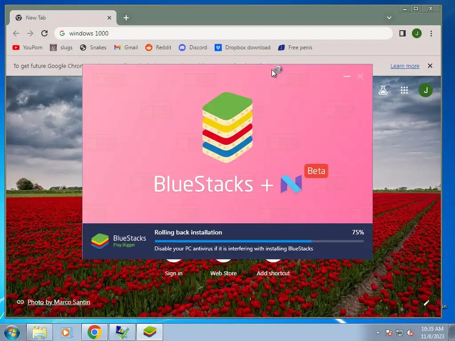Switch to BlueStacks in the taskbar
This screenshot has height=341, width=455.
[149, 332]
